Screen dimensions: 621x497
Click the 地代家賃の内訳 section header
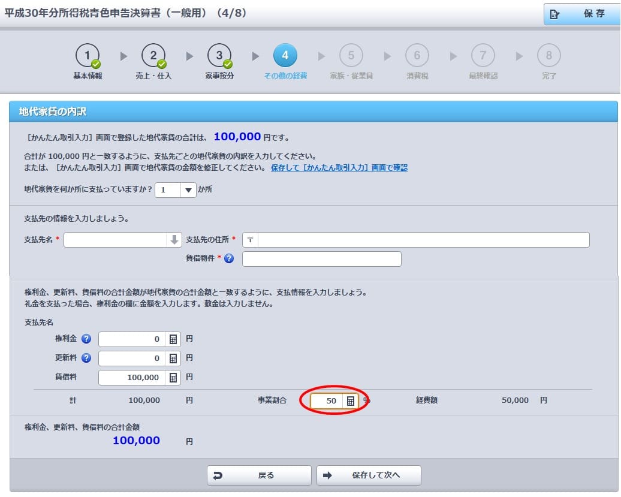click(313, 112)
